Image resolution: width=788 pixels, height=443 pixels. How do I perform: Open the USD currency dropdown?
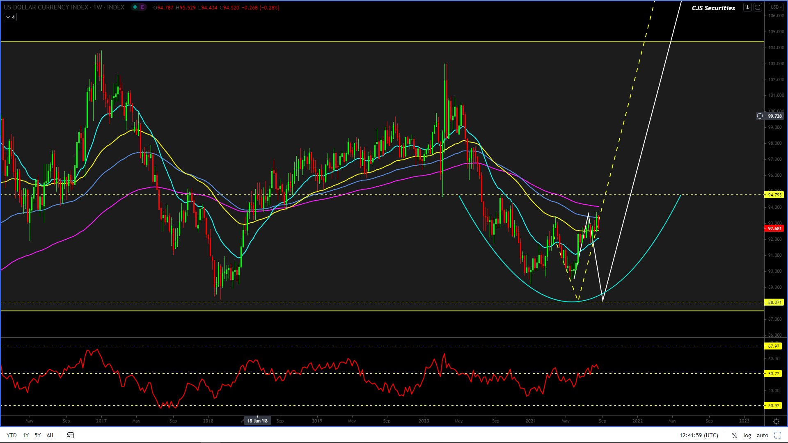(776, 7)
